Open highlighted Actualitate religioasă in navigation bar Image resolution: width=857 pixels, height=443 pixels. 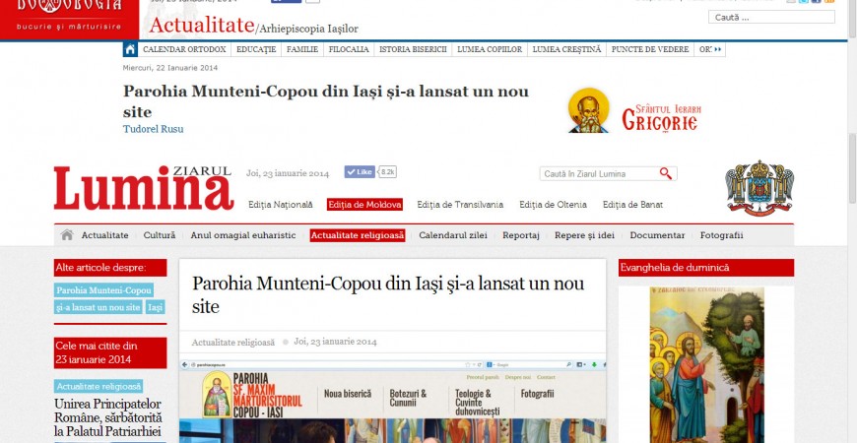tap(358, 235)
